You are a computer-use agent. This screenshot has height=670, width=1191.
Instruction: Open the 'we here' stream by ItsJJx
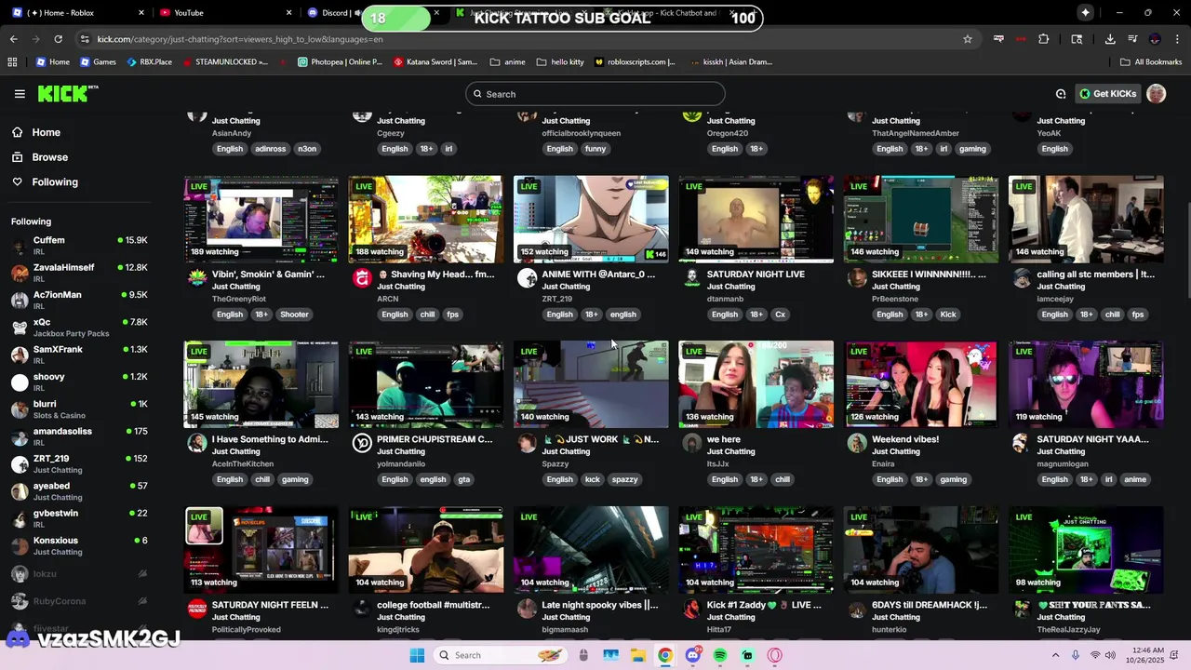click(x=756, y=384)
